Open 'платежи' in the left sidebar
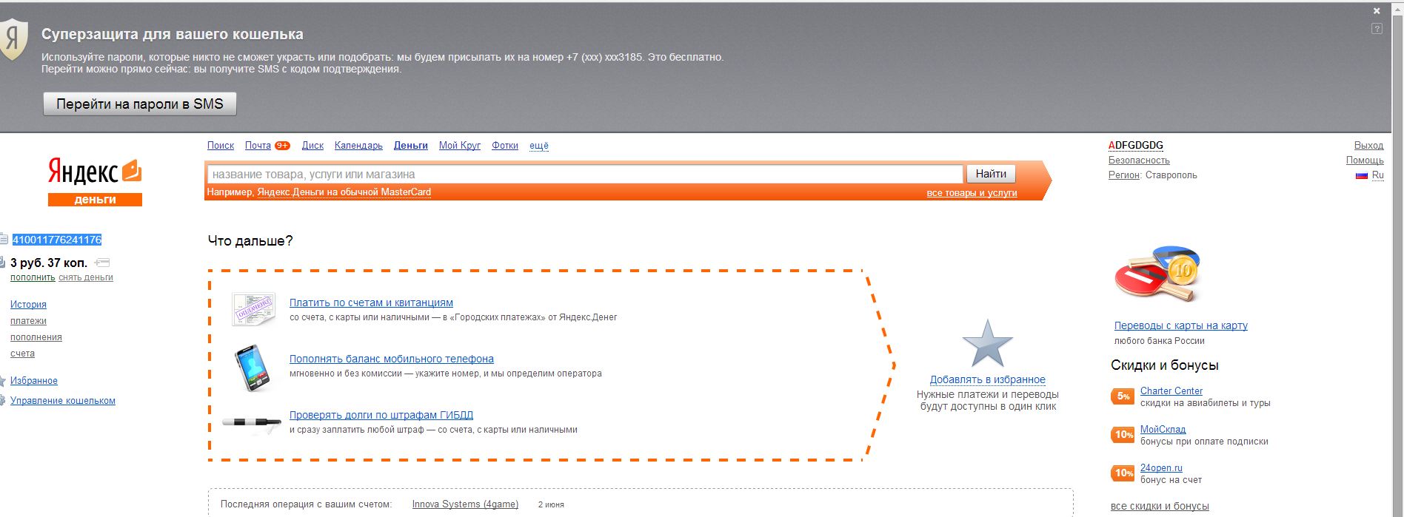This screenshot has height=517, width=1404. click(x=28, y=321)
